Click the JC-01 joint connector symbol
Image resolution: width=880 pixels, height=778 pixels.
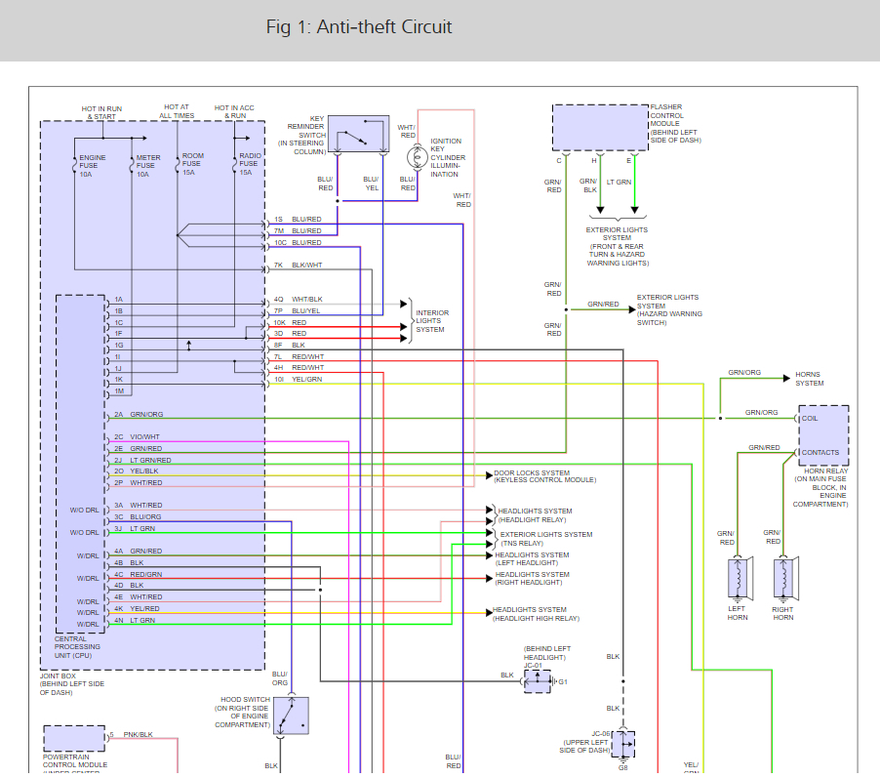(538, 680)
